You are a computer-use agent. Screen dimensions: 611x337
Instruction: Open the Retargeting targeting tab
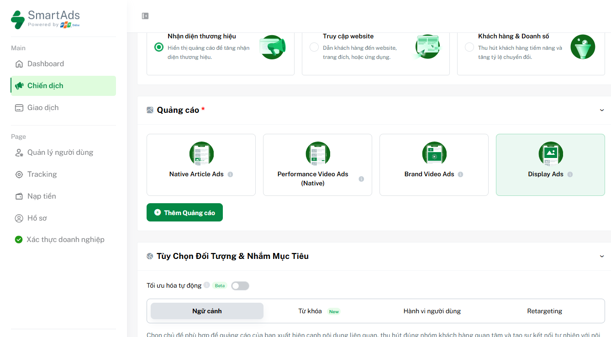pyautogui.click(x=544, y=311)
